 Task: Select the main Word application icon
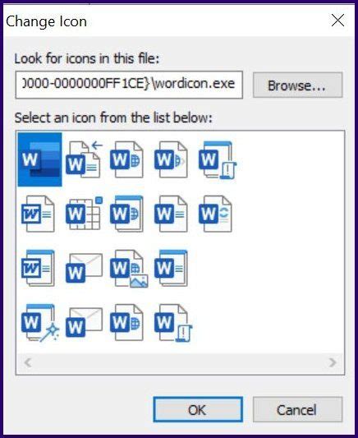[40, 159]
